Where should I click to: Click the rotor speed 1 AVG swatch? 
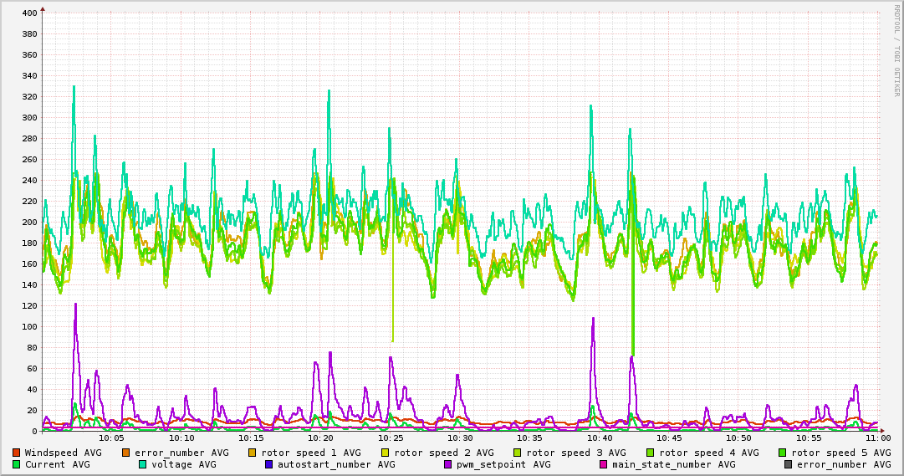click(x=253, y=453)
